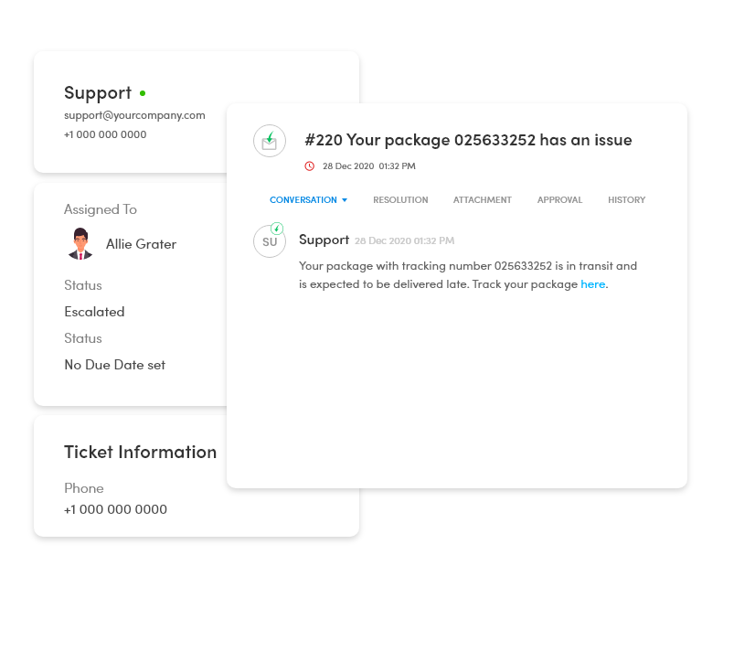View the History tab

pos(626,200)
